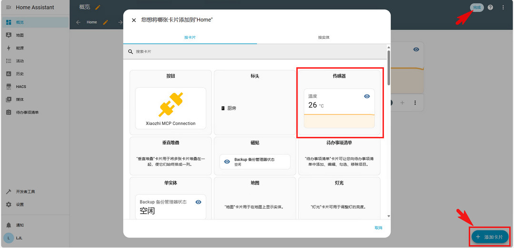The width and height of the screenshot is (514, 248).
Task: Click the help question mark icon
Action: pos(490,8)
